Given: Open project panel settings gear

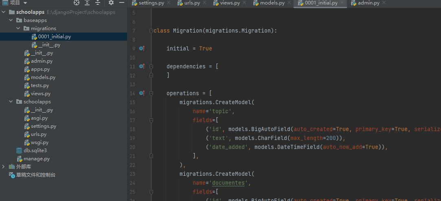Looking at the screenshot, I should (111, 3).
